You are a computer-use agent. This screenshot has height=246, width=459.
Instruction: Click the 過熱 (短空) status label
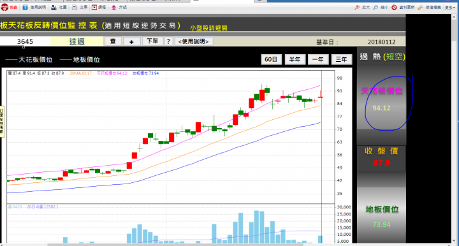382,57
